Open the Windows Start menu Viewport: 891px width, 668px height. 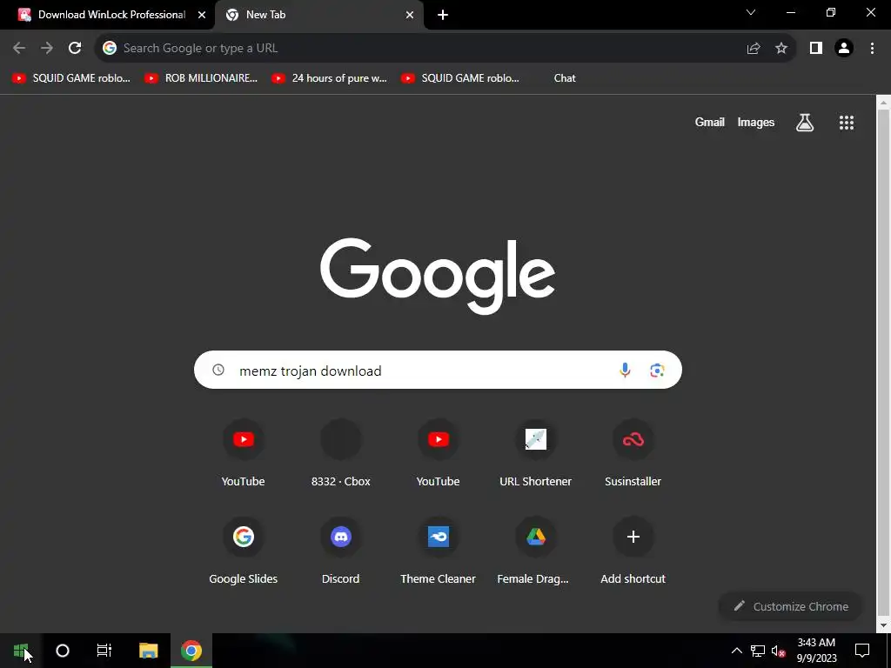pyautogui.click(x=21, y=651)
